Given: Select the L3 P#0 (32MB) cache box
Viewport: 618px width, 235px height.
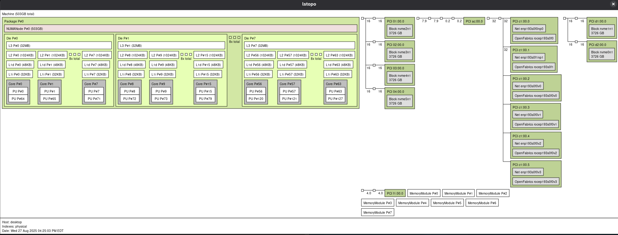Looking at the screenshot, I should (x=59, y=46).
